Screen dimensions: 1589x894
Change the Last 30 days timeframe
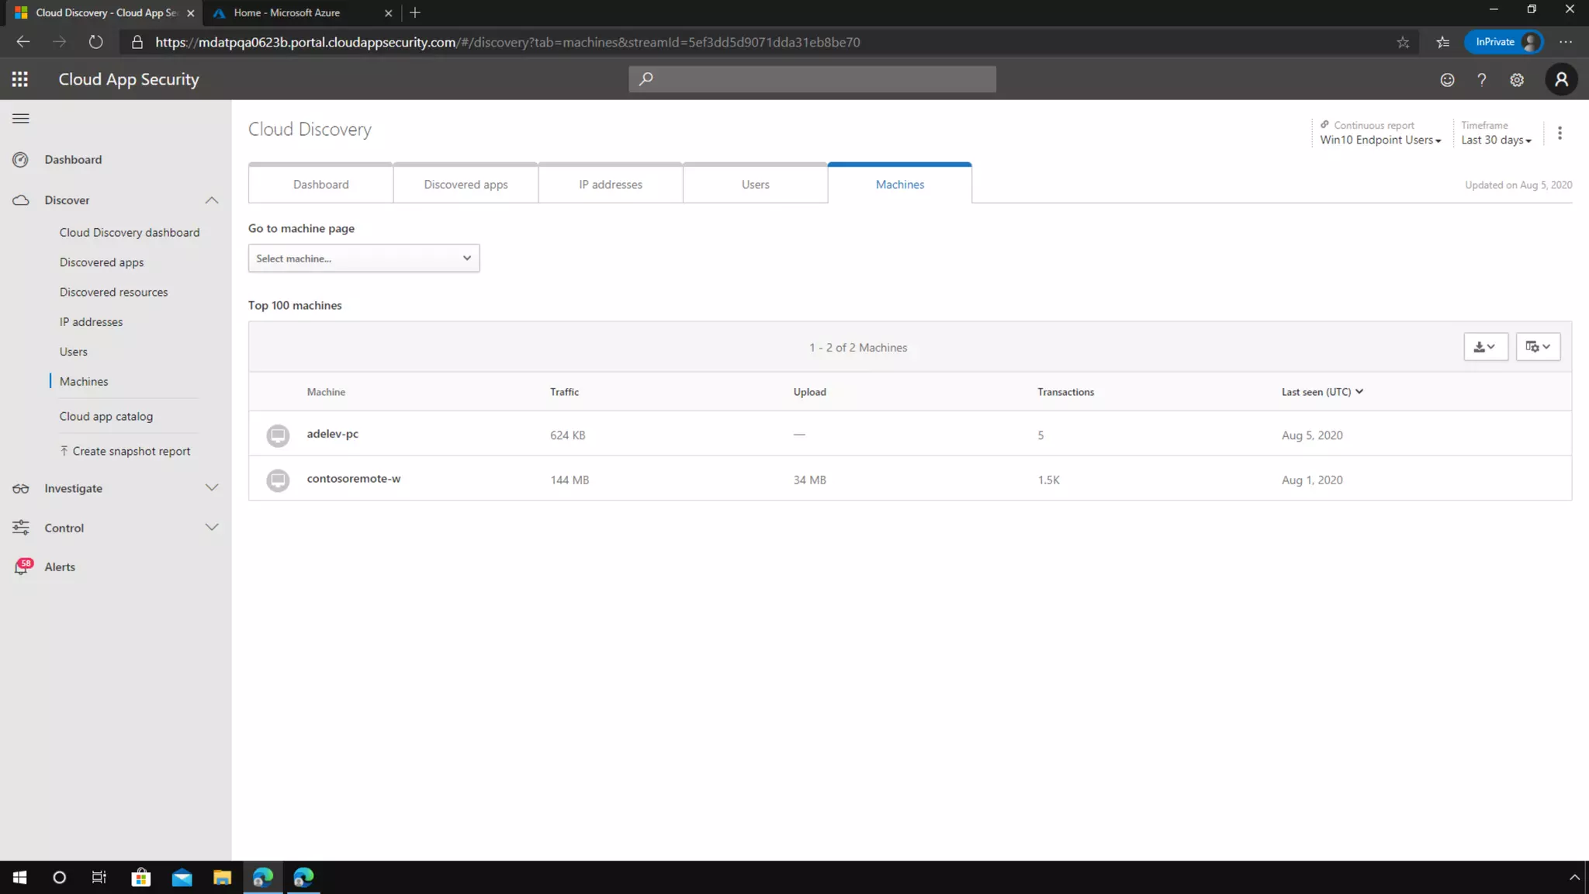(x=1496, y=140)
